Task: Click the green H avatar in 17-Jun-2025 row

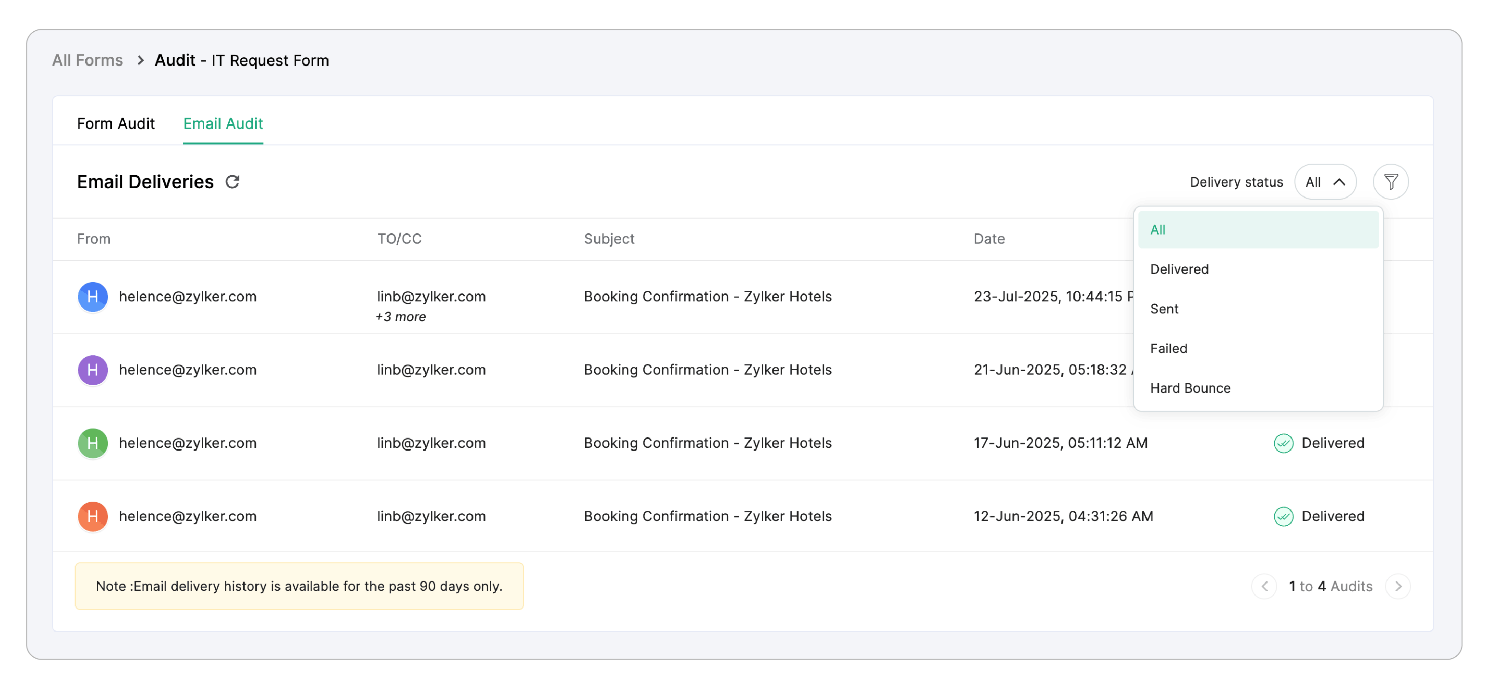Action: click(x=92, y=443)
